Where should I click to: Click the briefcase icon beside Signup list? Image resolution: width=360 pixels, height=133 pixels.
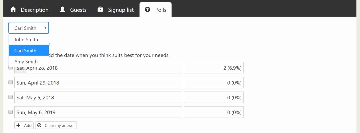click(100, 10)
